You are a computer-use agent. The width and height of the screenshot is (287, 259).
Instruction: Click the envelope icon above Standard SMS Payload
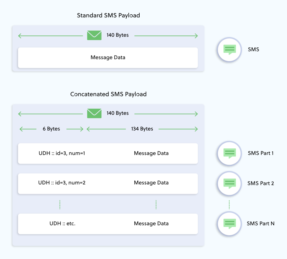[94, 35]
